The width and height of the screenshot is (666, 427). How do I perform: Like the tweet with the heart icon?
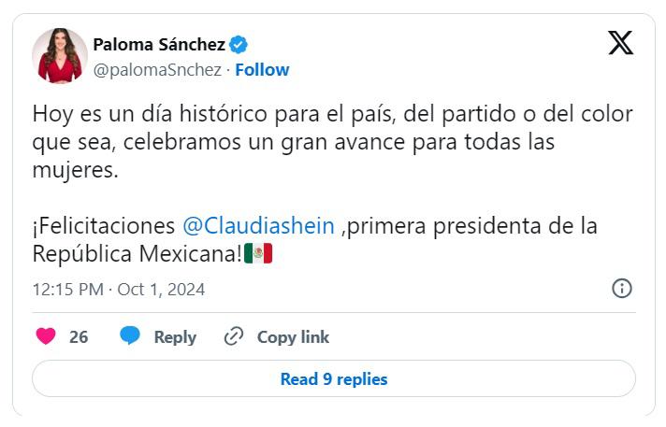click(x=46, y=336)
